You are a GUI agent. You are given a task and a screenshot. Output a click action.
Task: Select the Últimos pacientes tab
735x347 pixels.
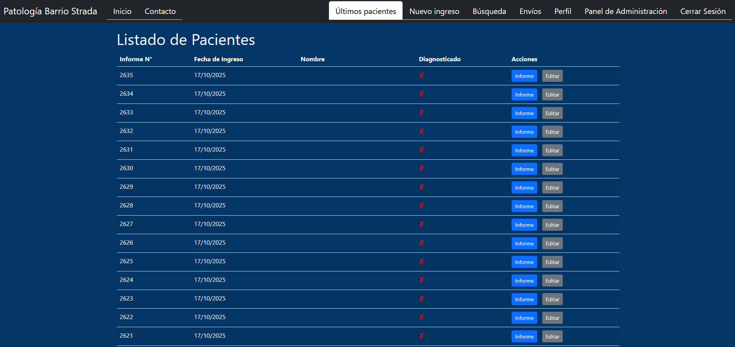[365, 11]
